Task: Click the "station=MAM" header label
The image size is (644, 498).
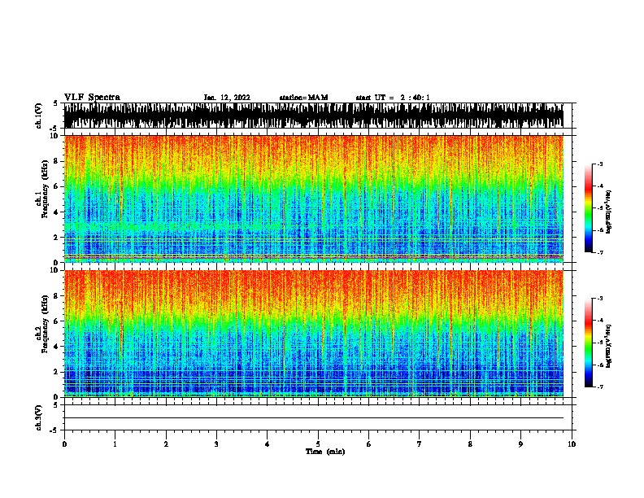Action: (304, 98)
